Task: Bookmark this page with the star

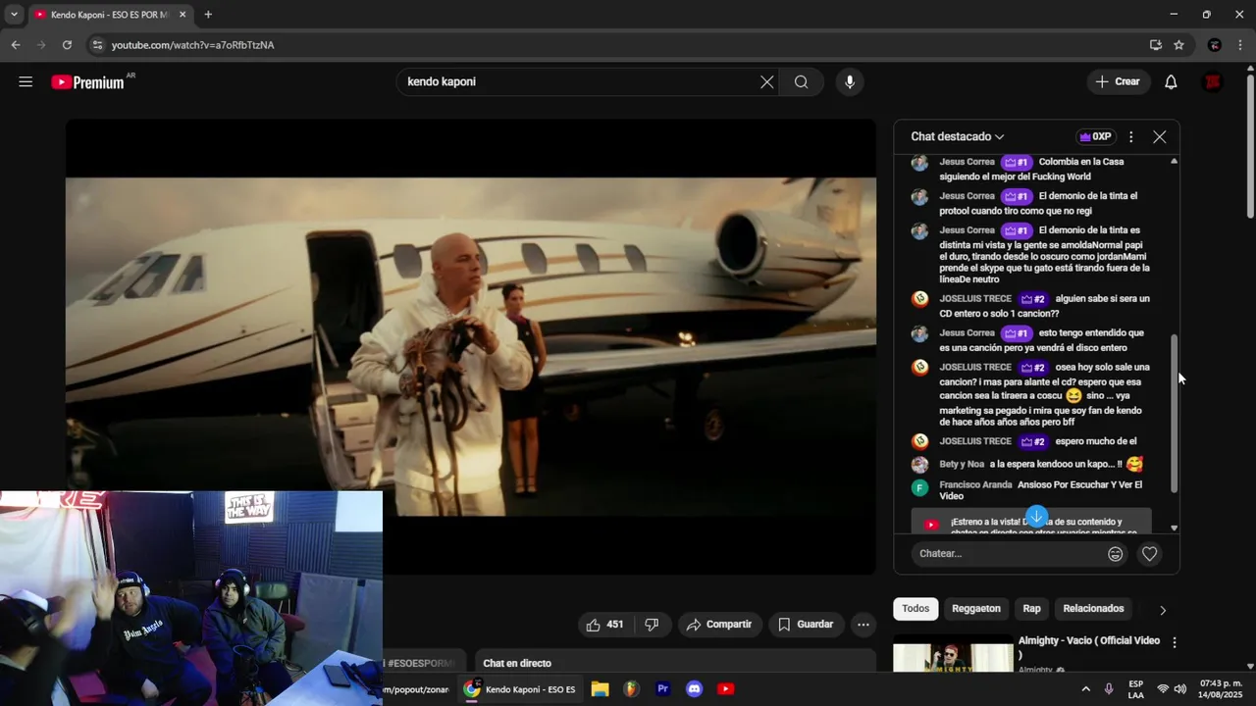Action: pyautogui.click(x=1178, y=45)
